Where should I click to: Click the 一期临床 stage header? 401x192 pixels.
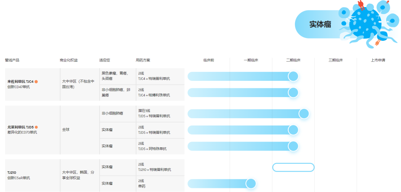click(251, 60)
